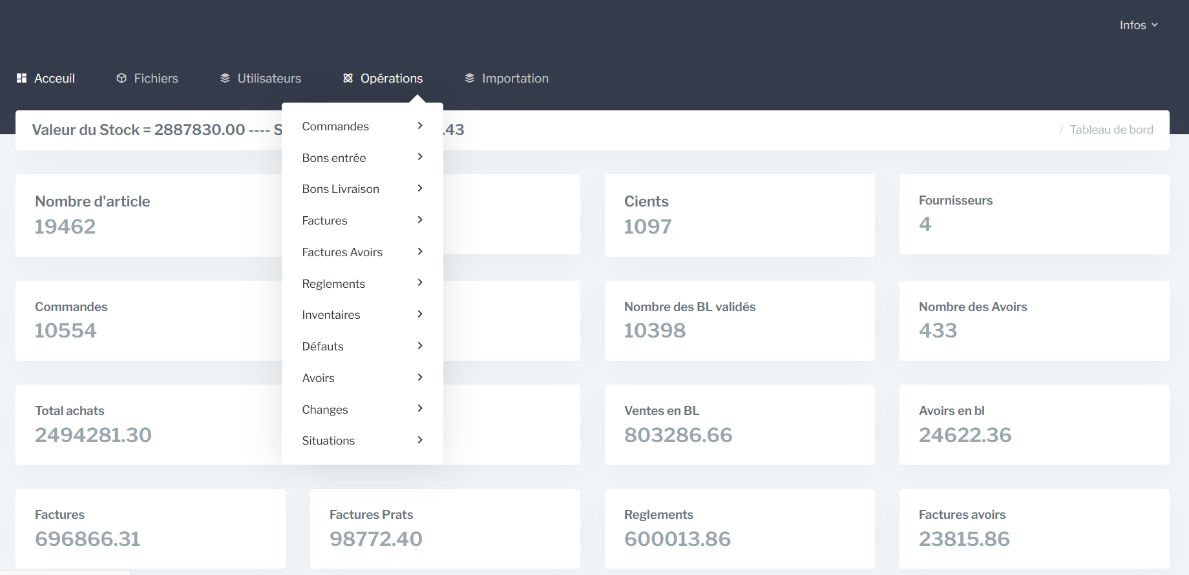Viewport: 1189px width, 575px height.
Task: Open the Reglements menu item
Action: click(333, 284)
